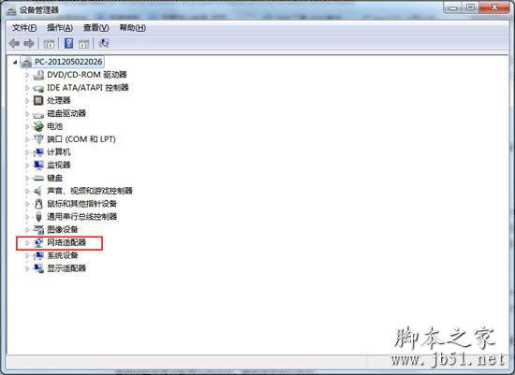Select the 电池 battery device icon
The width and height of the screenshot is (515, 375).
point(38,126)
